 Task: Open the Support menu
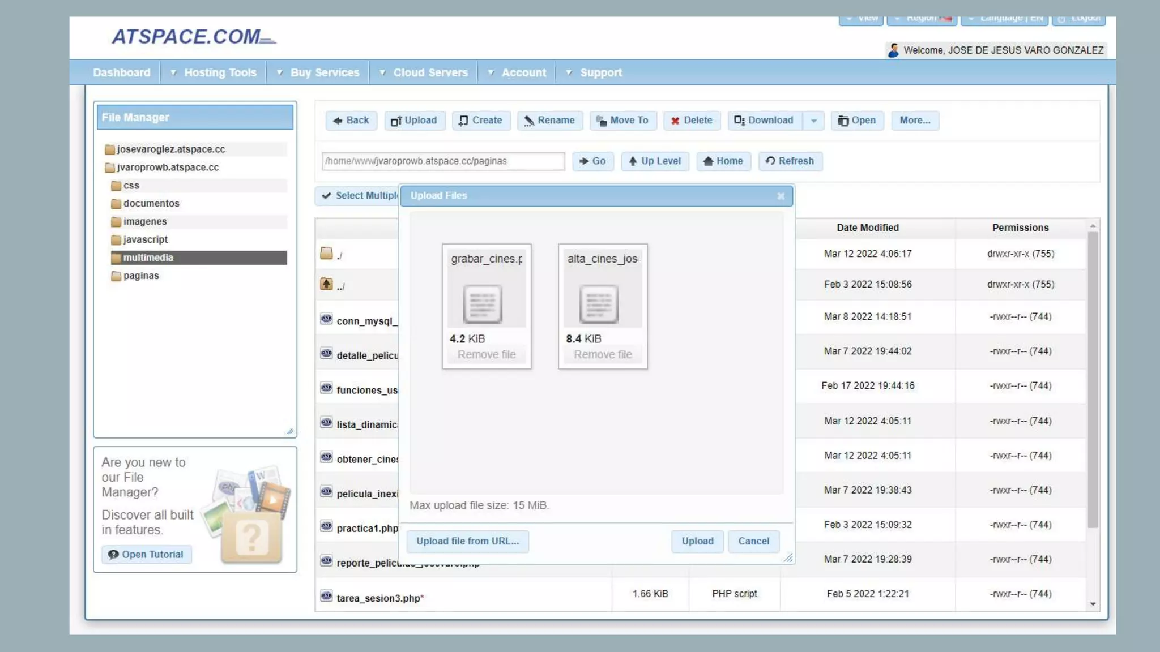click(600, 72)
